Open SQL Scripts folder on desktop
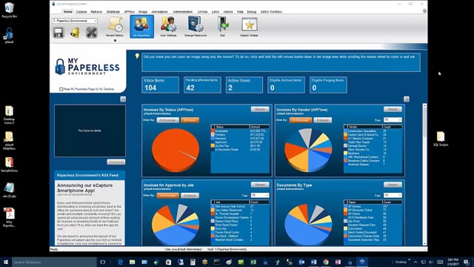The height and width of the screenshot is (267, 474). tap(441, 139)
